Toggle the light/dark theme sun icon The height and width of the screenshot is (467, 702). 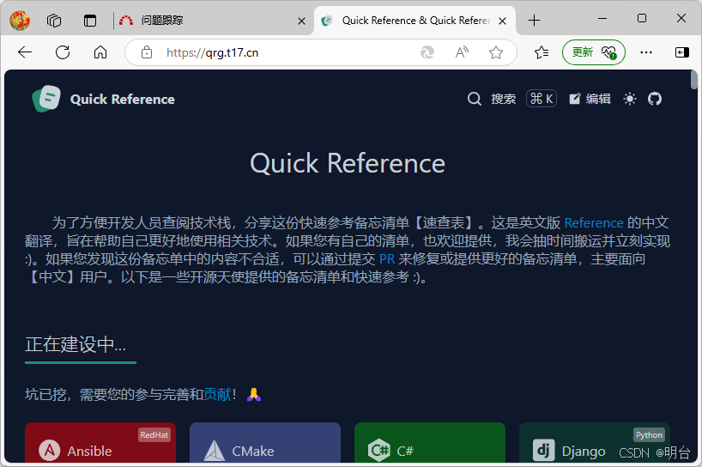click(630, 99)
